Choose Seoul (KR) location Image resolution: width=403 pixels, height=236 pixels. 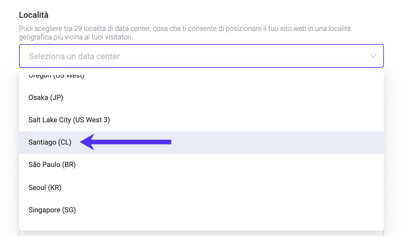45,187
